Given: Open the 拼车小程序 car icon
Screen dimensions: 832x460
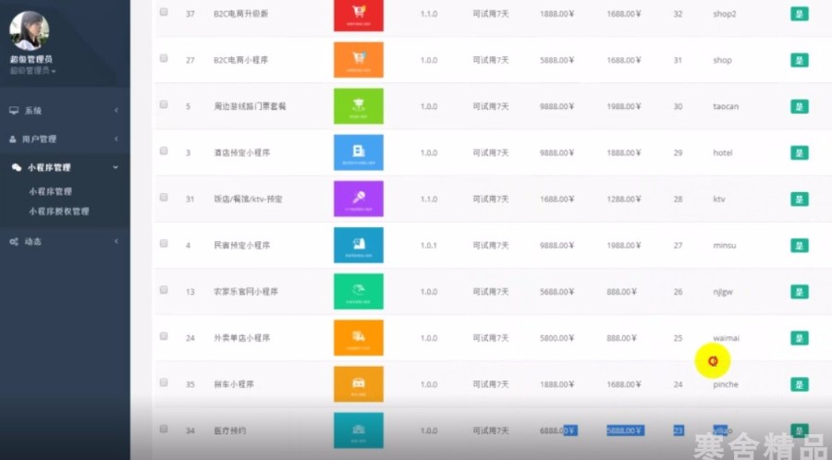Looking at the screenshot, I should 358,383.
